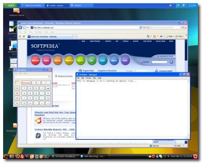Open the Print dropdown arrow in IE

[164, 36]
